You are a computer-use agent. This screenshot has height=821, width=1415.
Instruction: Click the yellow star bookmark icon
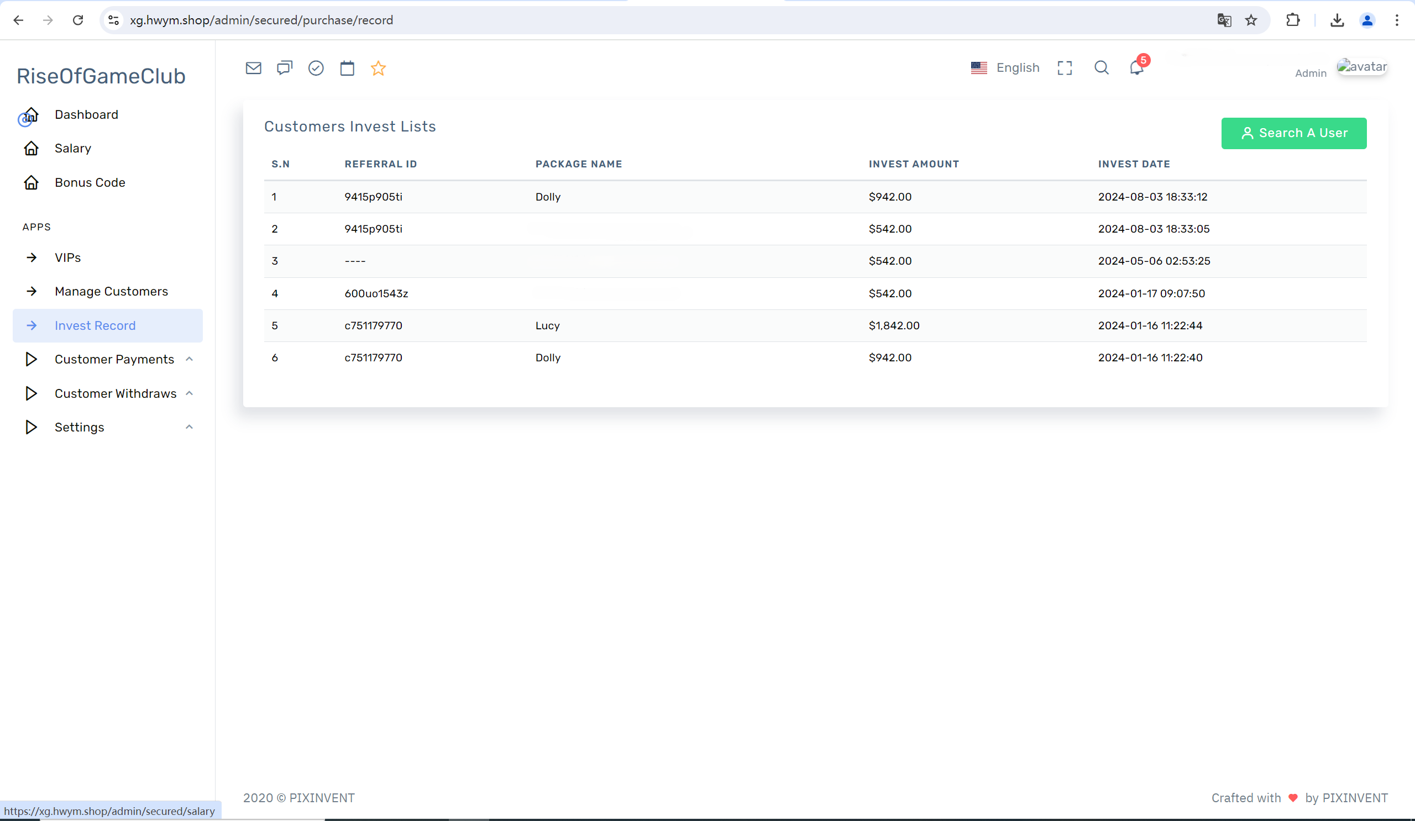[379, 68]
